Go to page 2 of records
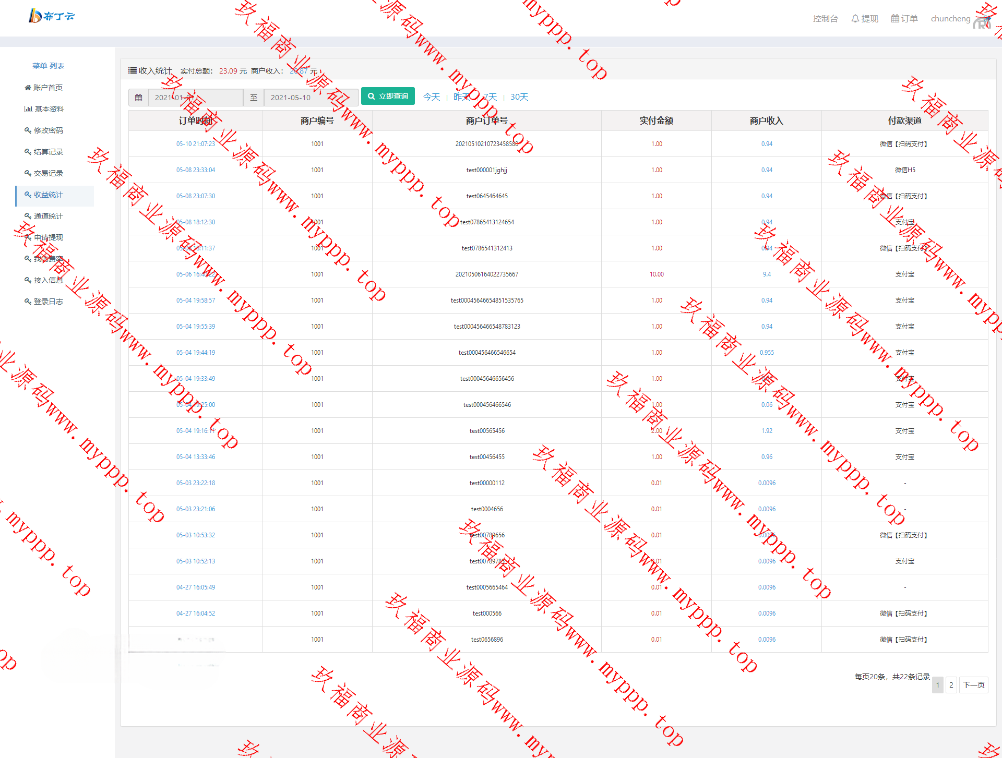 (x=951, y=685)
